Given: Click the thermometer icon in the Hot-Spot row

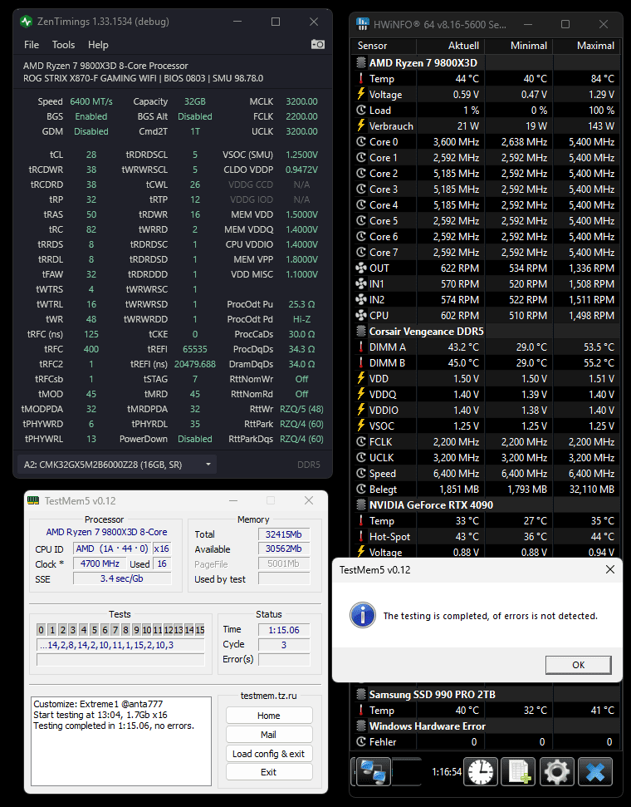Looking at the screenshot, I should pos(361,536).
